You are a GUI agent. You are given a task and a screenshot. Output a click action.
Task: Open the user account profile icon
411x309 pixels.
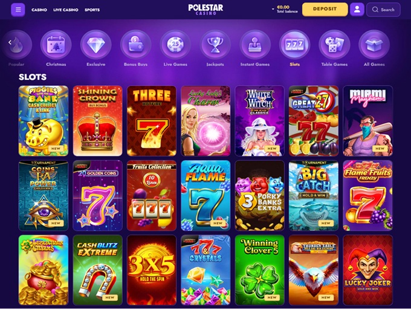(357, 10)
